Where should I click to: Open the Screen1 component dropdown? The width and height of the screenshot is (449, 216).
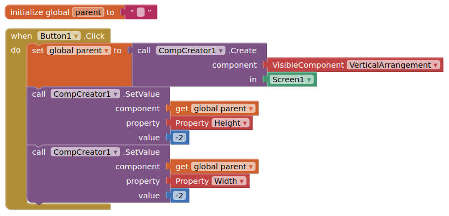tap(291, 80)
